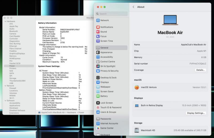
Task: Open Sound settings label
Action: [104, 32]
